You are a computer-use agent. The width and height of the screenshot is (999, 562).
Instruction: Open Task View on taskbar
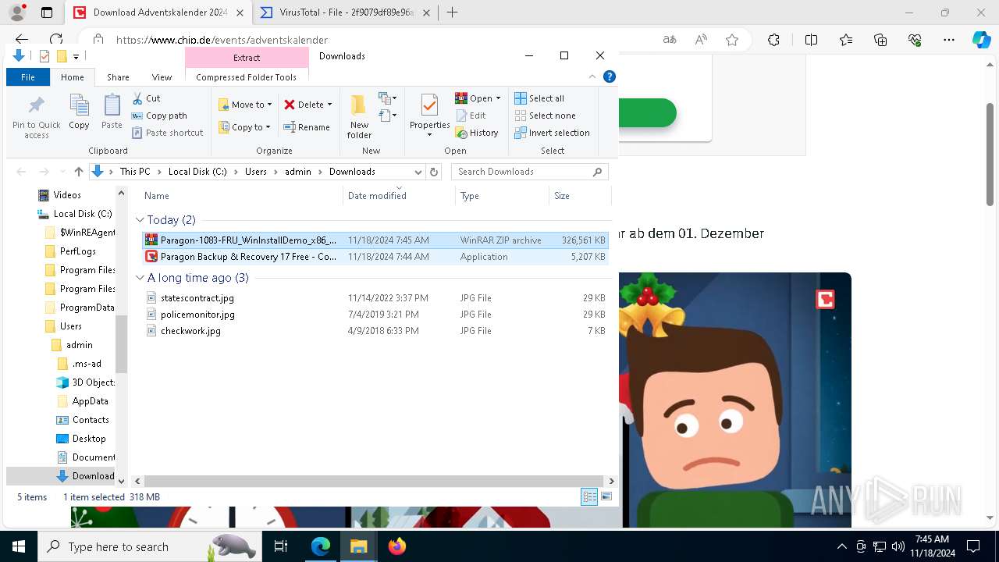point(282,546)
